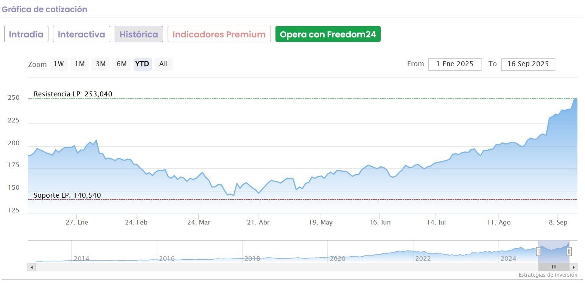Click the right navigator range handle

(569, 251)
